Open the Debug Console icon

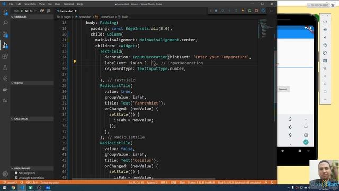point(48,11)
